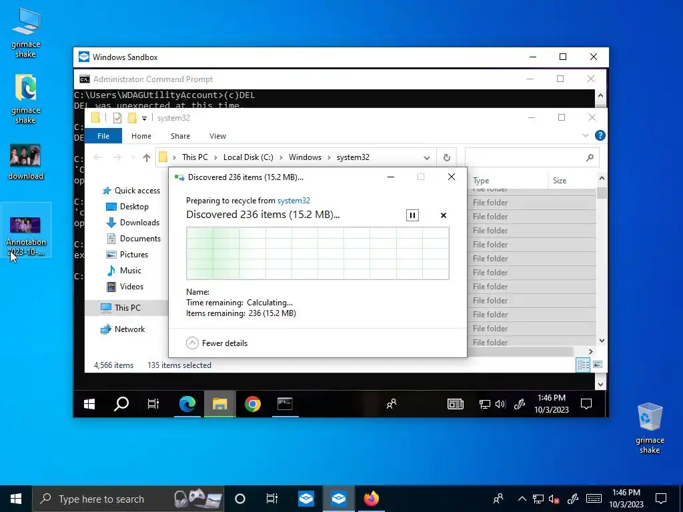Navigate forward in Explorer

117,157
